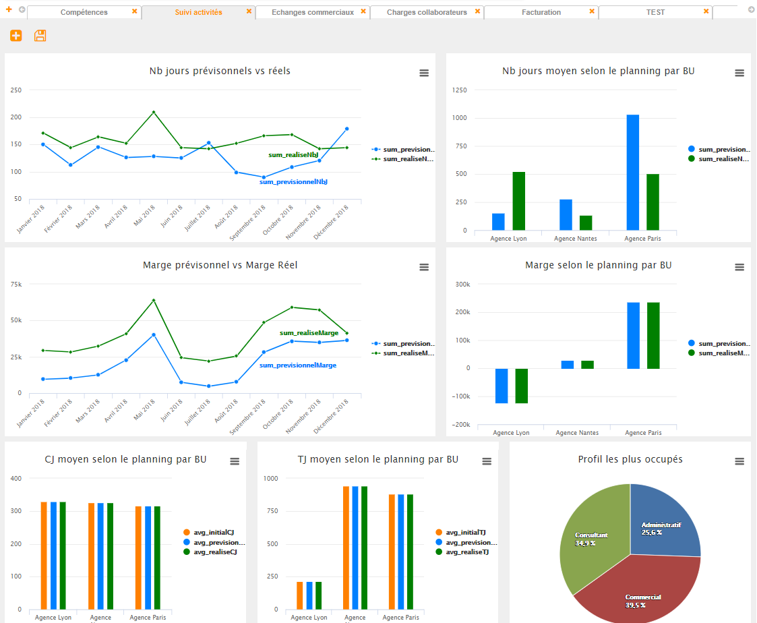Close the Compétences tab
757x623 pixels.
135,12
